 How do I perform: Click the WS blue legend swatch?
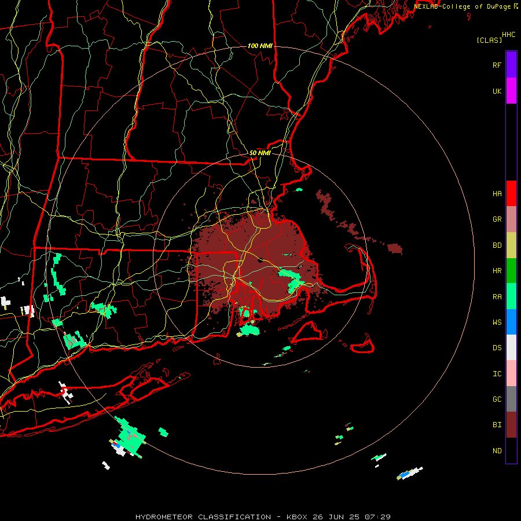[x=511, y=322]
